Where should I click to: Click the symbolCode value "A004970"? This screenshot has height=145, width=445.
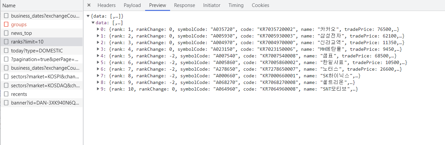(222, 42)
